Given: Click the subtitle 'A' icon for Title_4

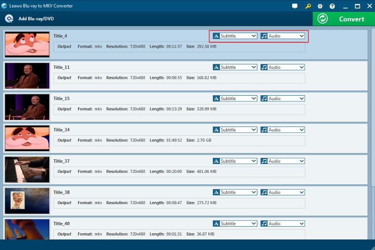Looking at the screenshot, I should (216, 36).
